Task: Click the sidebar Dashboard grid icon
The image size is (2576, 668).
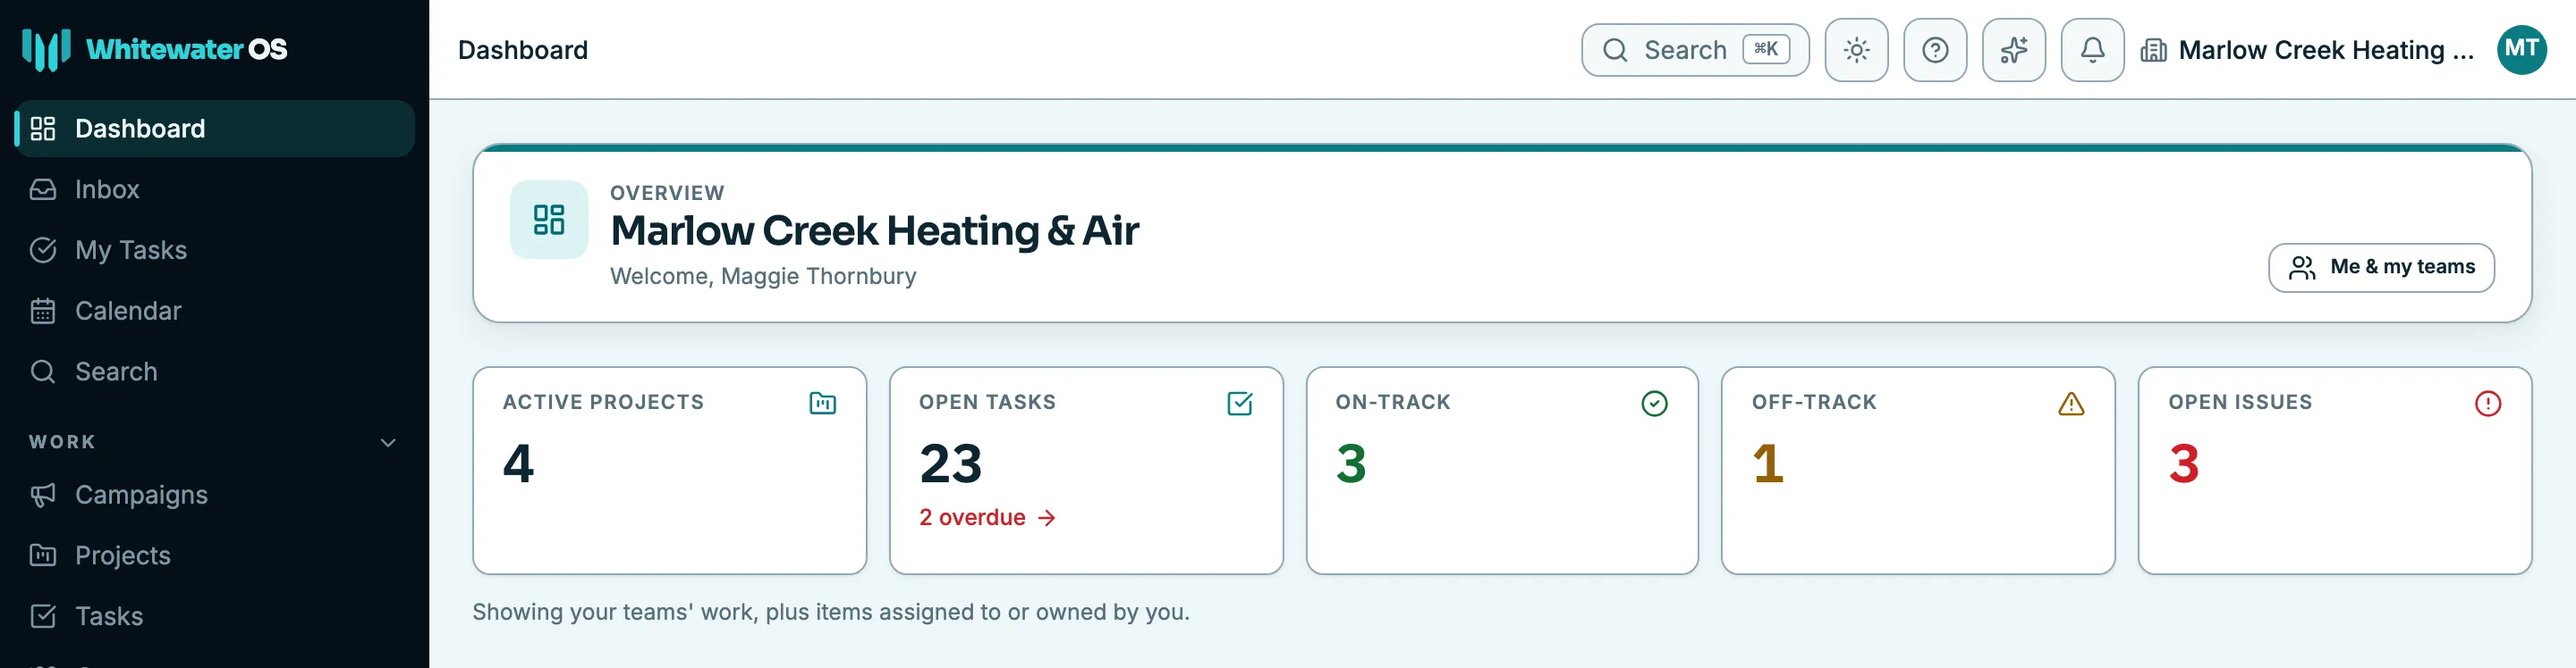Action: (43, 129)
